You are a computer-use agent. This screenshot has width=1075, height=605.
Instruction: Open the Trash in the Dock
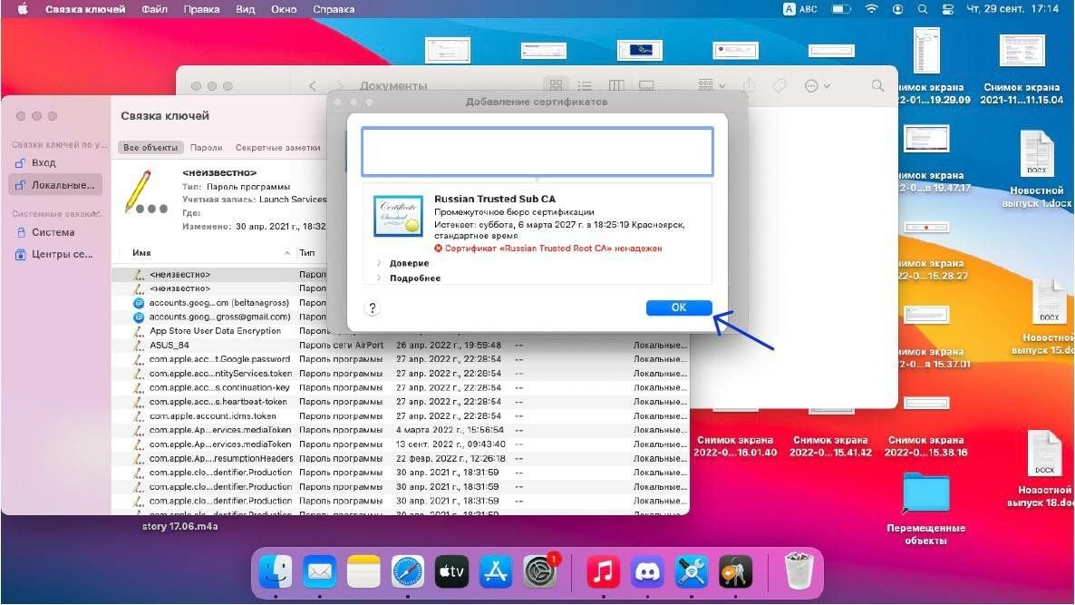click(x=799, y=571)
